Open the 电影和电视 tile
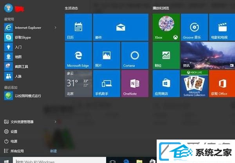The image size is (235, 163). coord(222,27)
